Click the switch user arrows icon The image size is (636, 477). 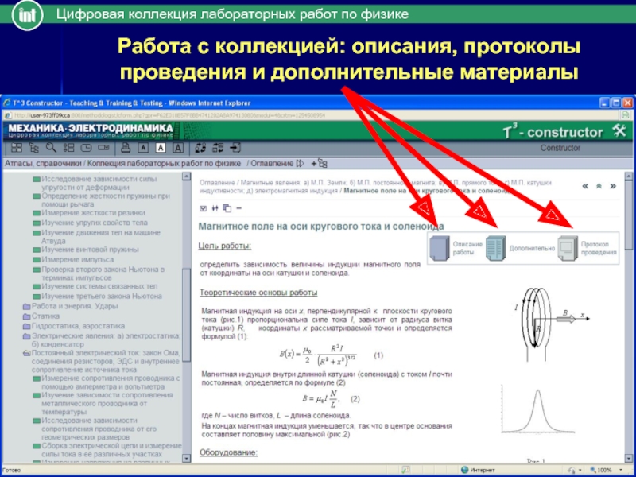(x=200, y=148)
